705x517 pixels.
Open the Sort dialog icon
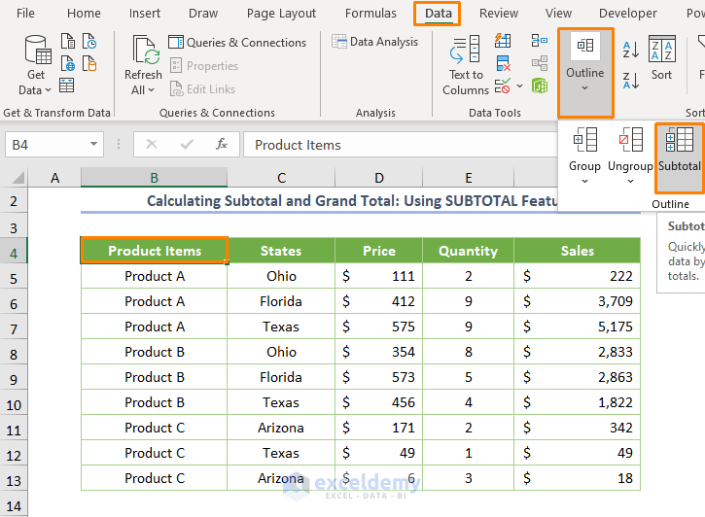tap(662, 58)
